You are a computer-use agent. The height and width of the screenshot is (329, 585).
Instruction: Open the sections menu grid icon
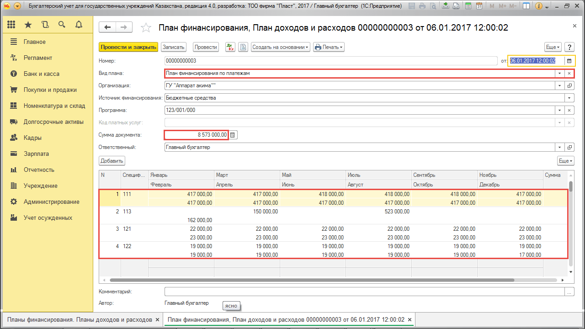tap(11, 25)
